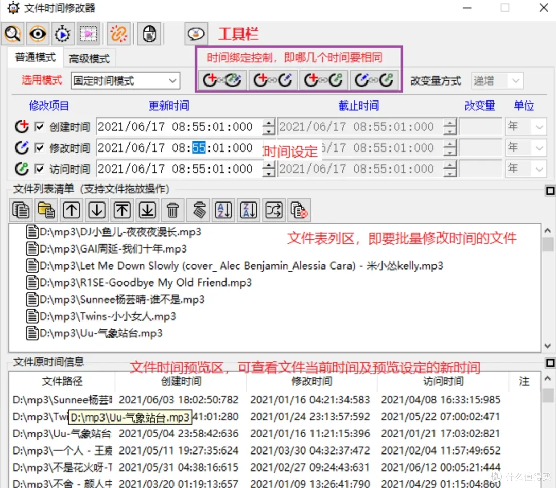Move selected file down one position

pyautogui.click(x=97, y=210)
